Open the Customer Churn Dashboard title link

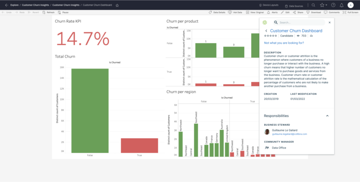tap(296, 31)
